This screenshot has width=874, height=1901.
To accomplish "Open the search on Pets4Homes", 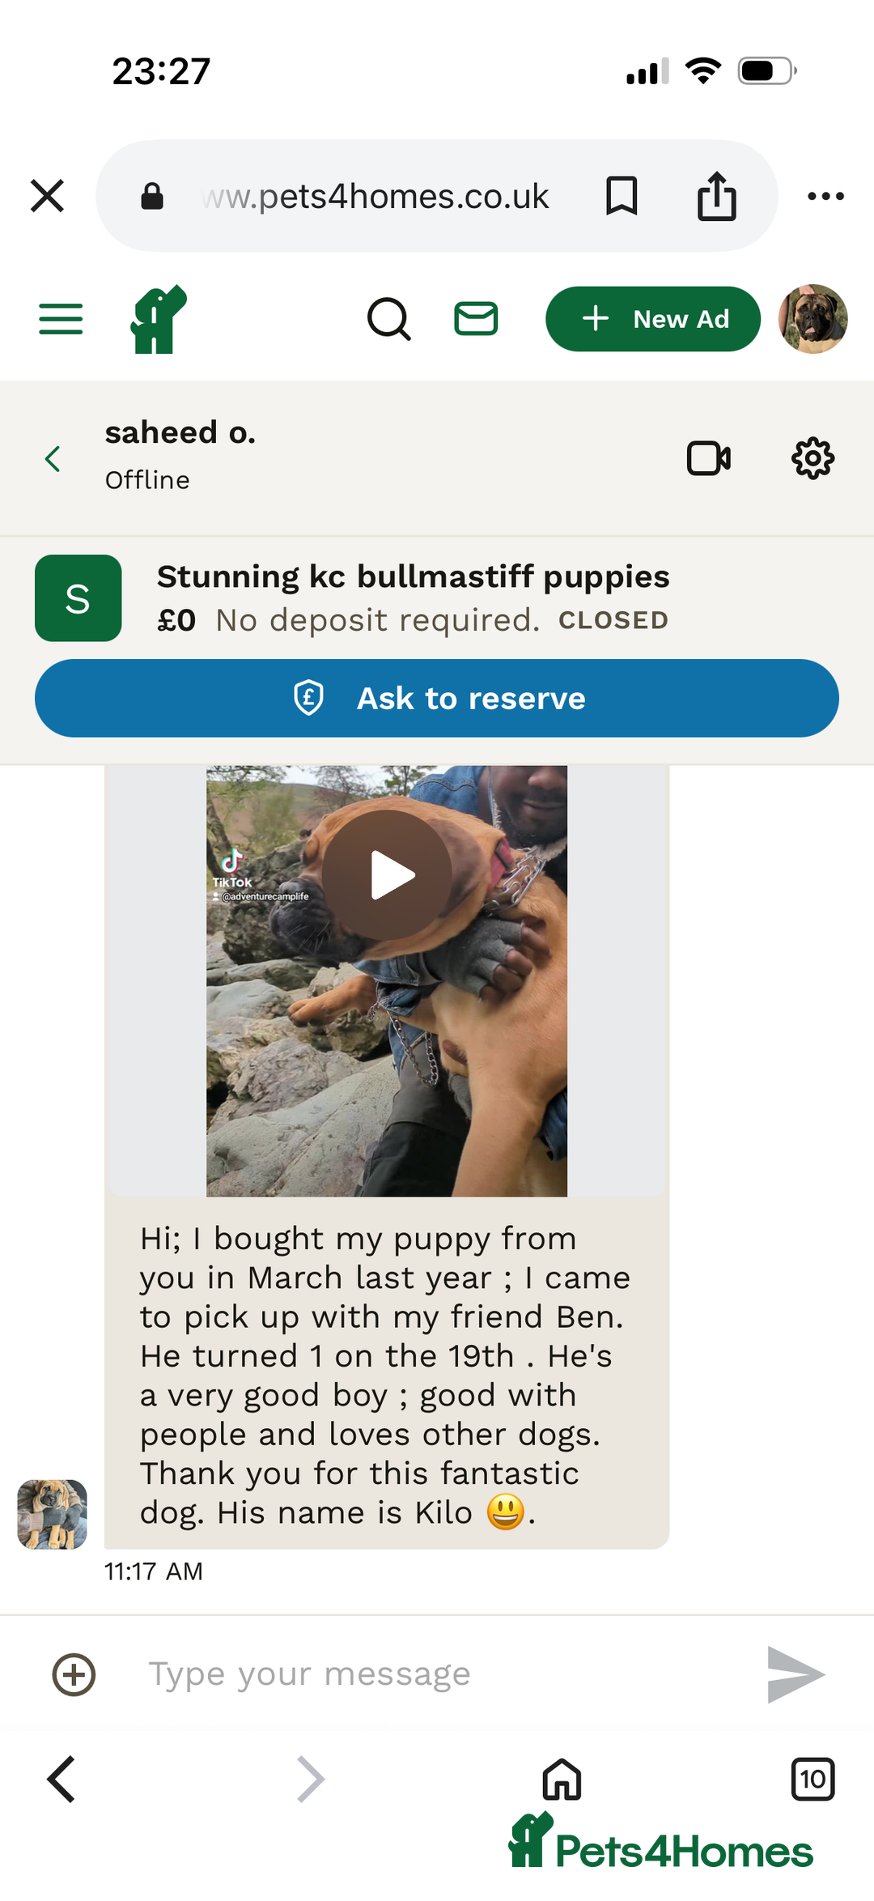I will point(389,319).
